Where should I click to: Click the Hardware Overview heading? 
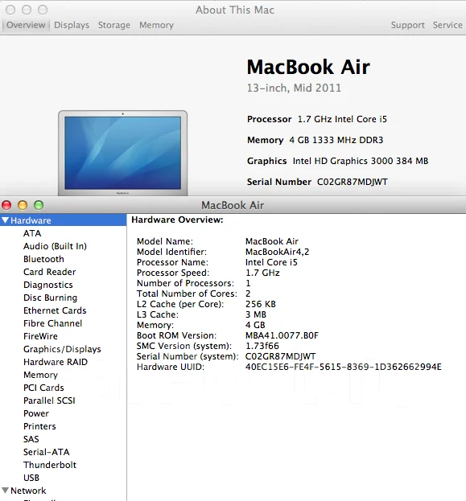177,220
